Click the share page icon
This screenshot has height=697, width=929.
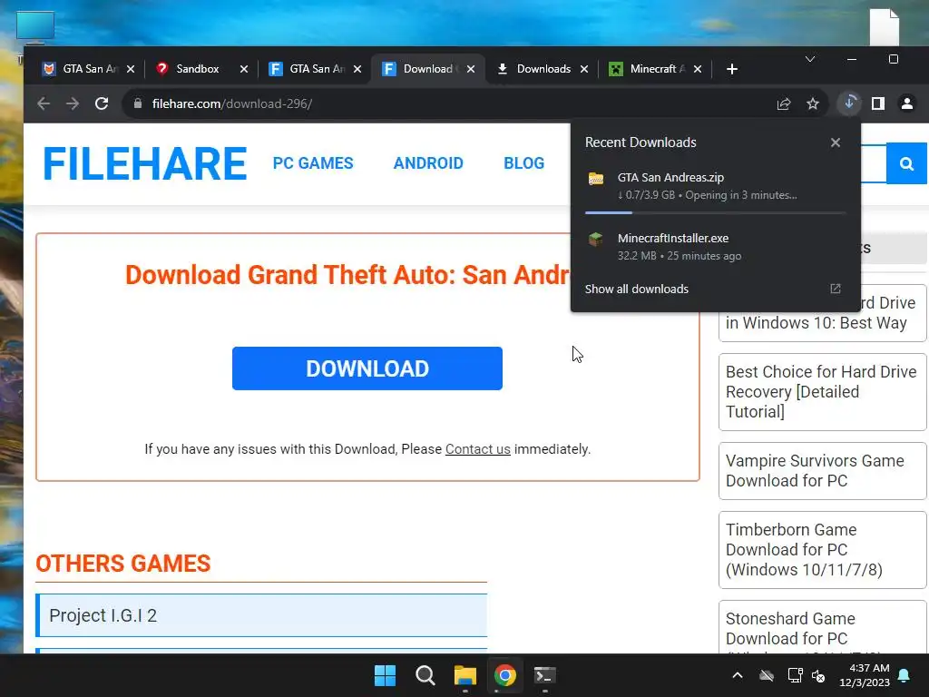coord(784,103)
